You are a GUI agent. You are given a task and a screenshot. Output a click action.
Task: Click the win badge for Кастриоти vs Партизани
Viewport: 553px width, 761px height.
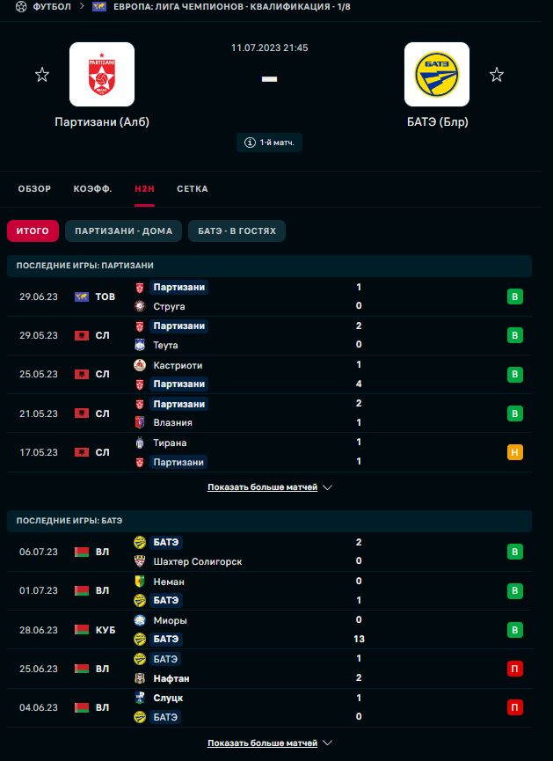tap(515, 374)
